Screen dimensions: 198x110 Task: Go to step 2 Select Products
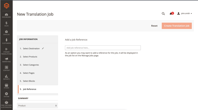point(28,57)
